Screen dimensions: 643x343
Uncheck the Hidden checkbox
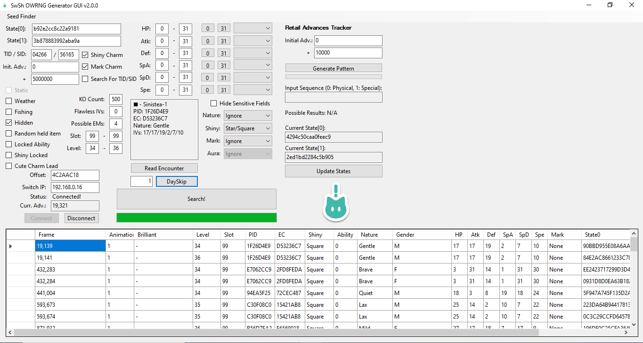[9, 123]
